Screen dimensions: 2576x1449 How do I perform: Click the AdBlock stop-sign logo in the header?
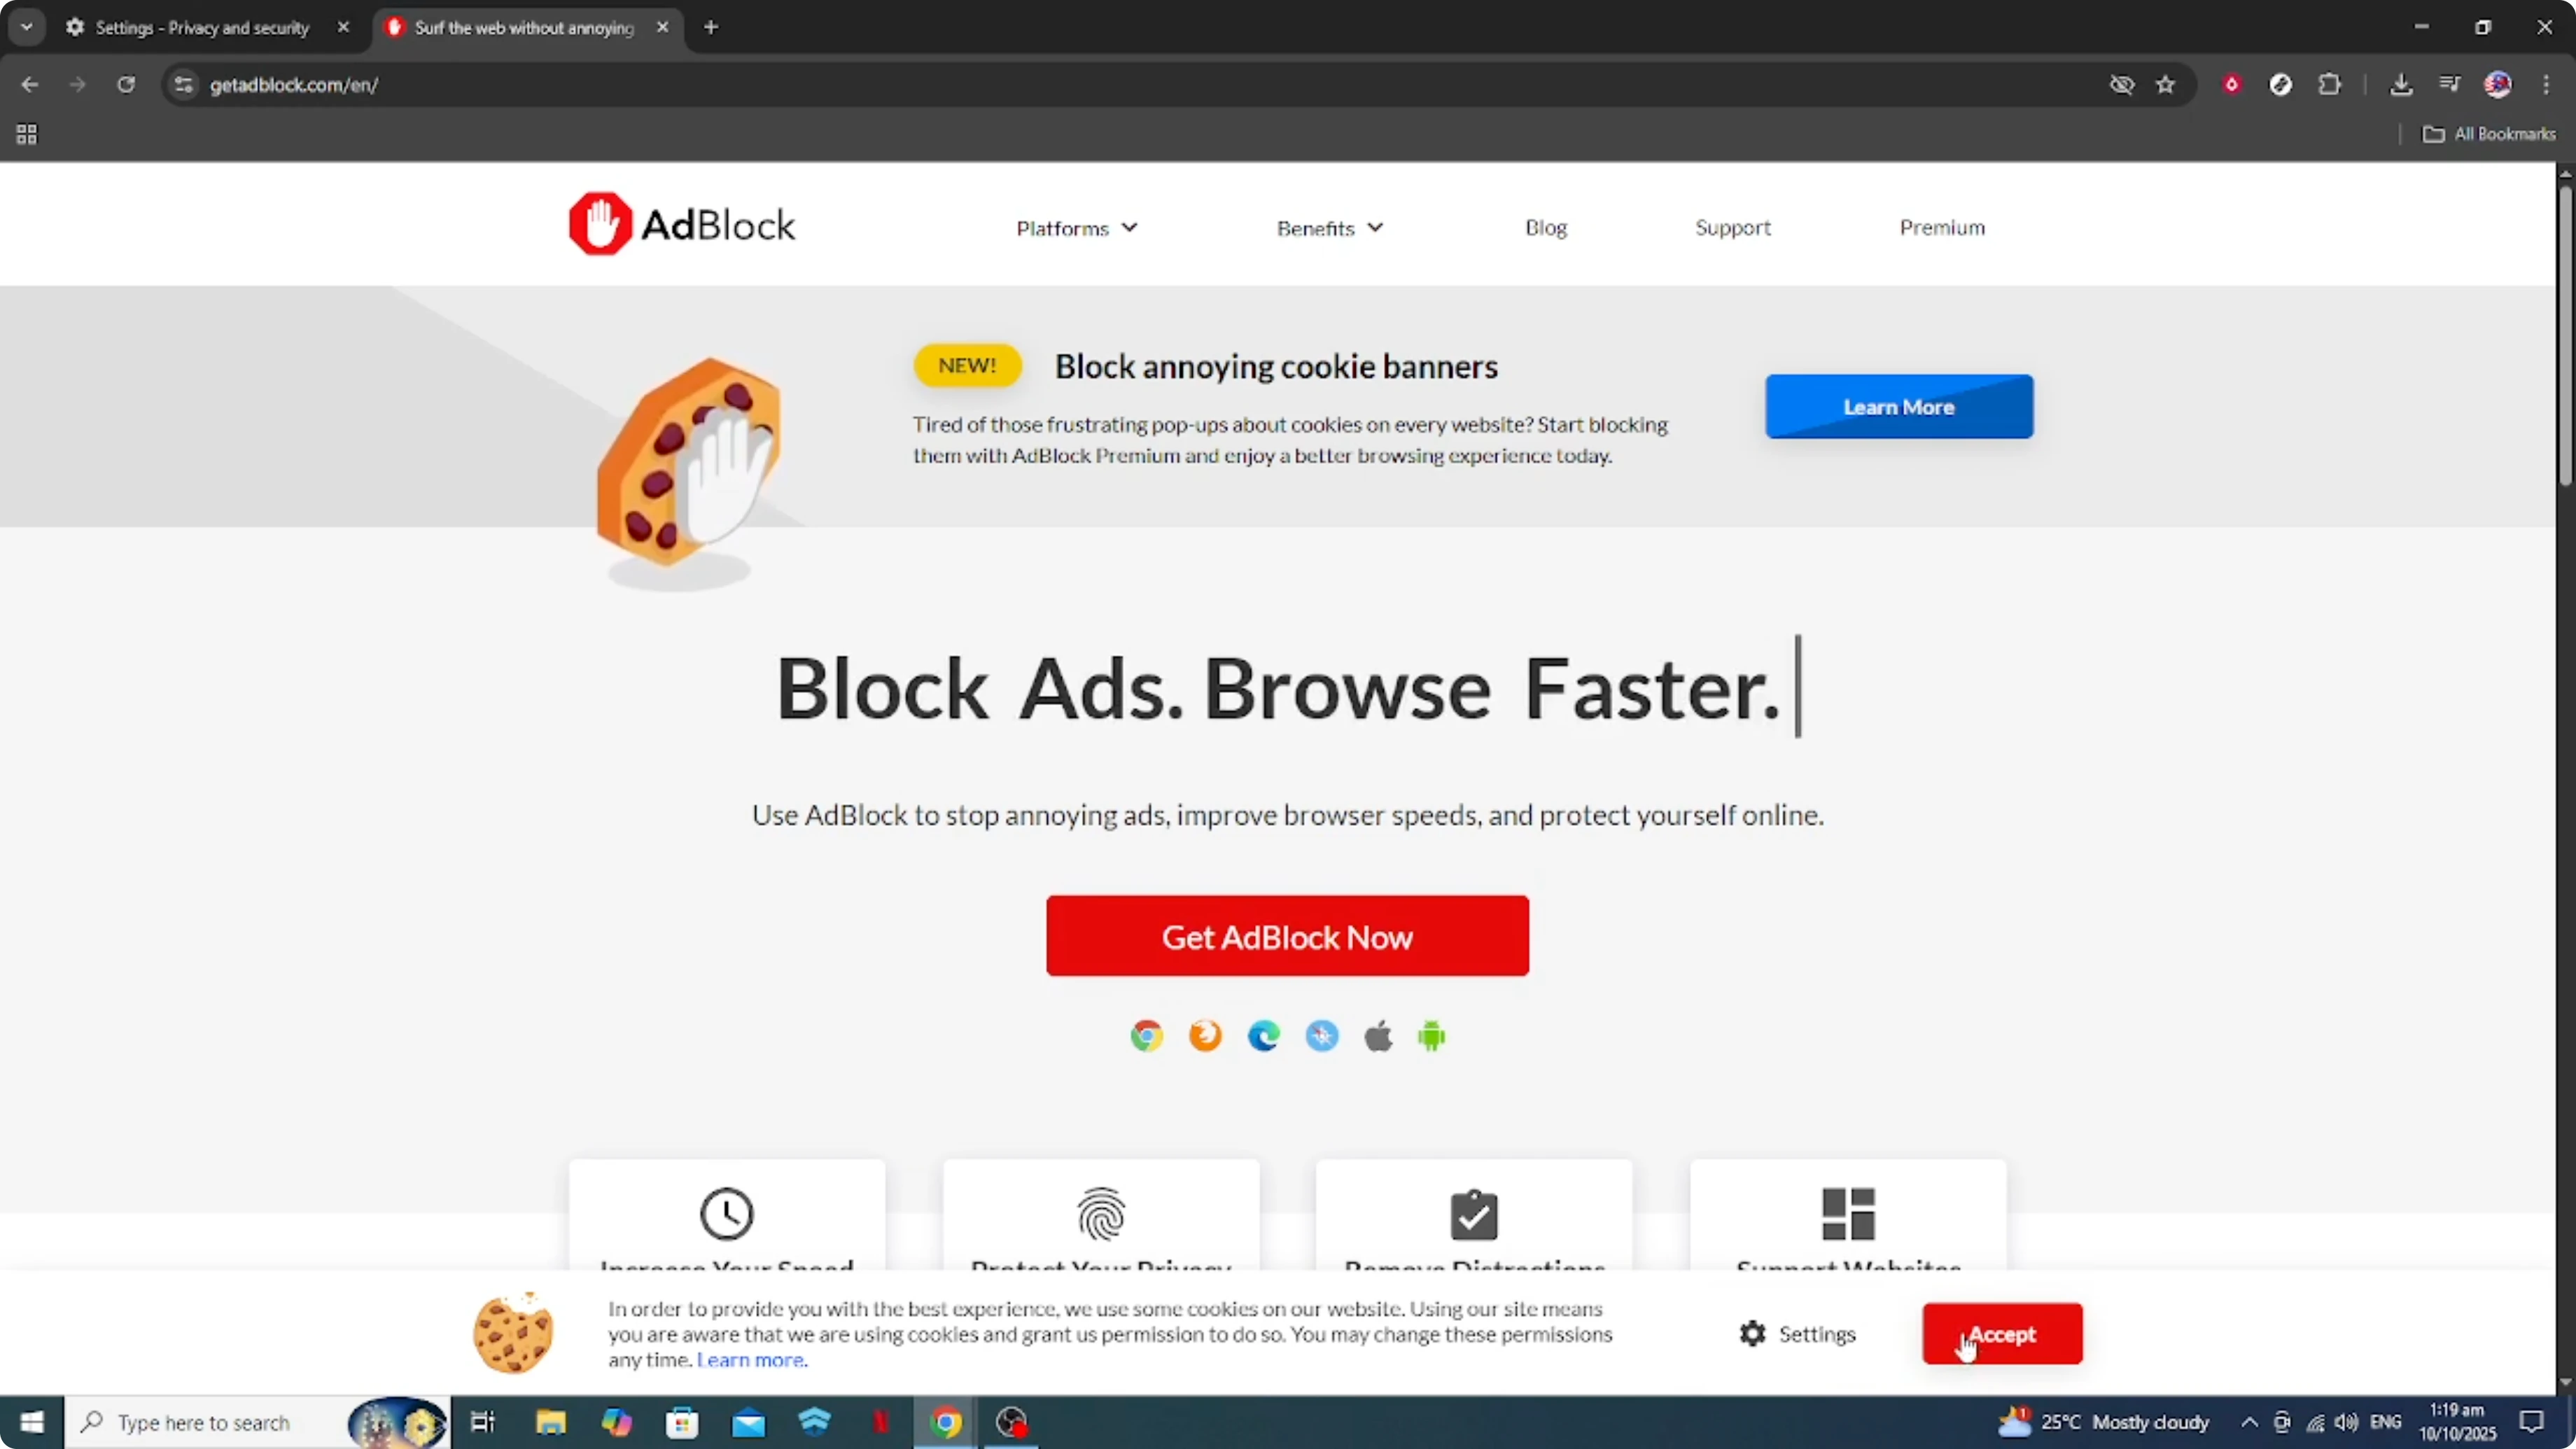tap(601, 222)
